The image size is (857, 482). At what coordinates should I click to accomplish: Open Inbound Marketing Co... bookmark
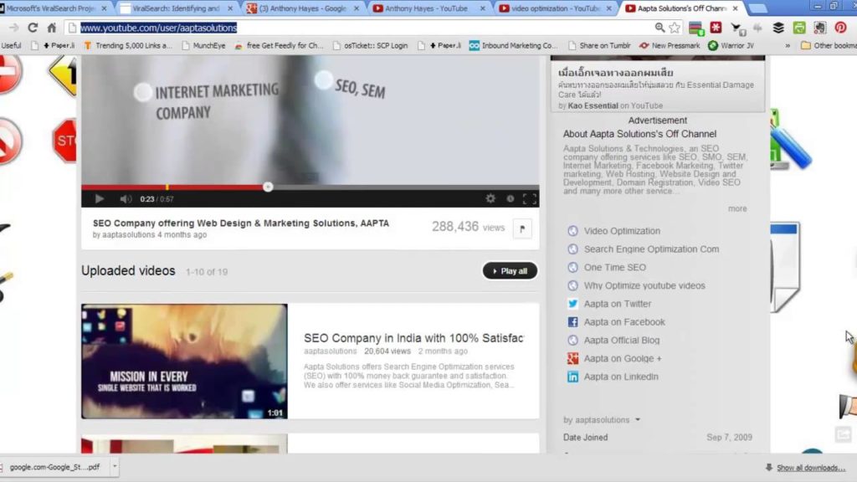tap(513, 45)
